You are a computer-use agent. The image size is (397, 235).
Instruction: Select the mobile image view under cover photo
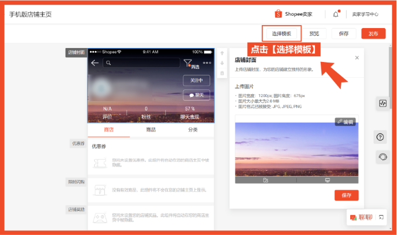pos(266,180)
